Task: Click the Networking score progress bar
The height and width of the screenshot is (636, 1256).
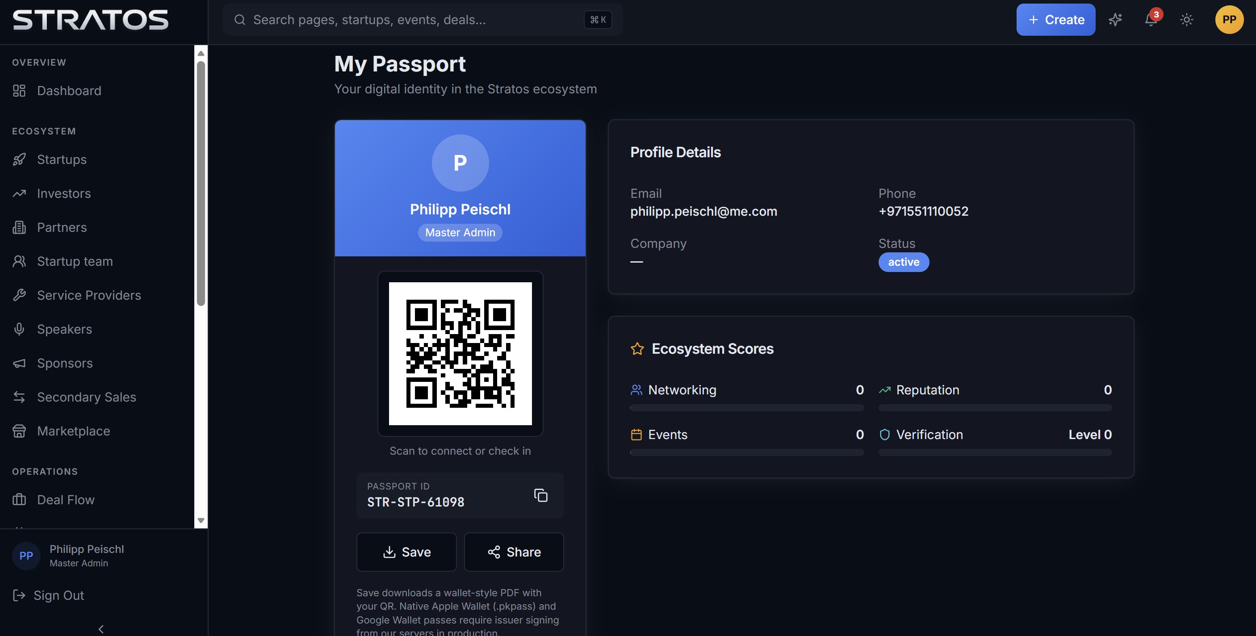Action: point(746,408)
